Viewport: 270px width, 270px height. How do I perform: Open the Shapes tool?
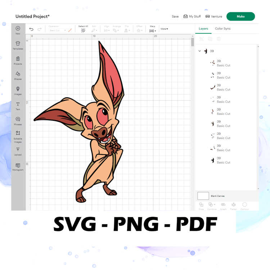click(18, 74)
